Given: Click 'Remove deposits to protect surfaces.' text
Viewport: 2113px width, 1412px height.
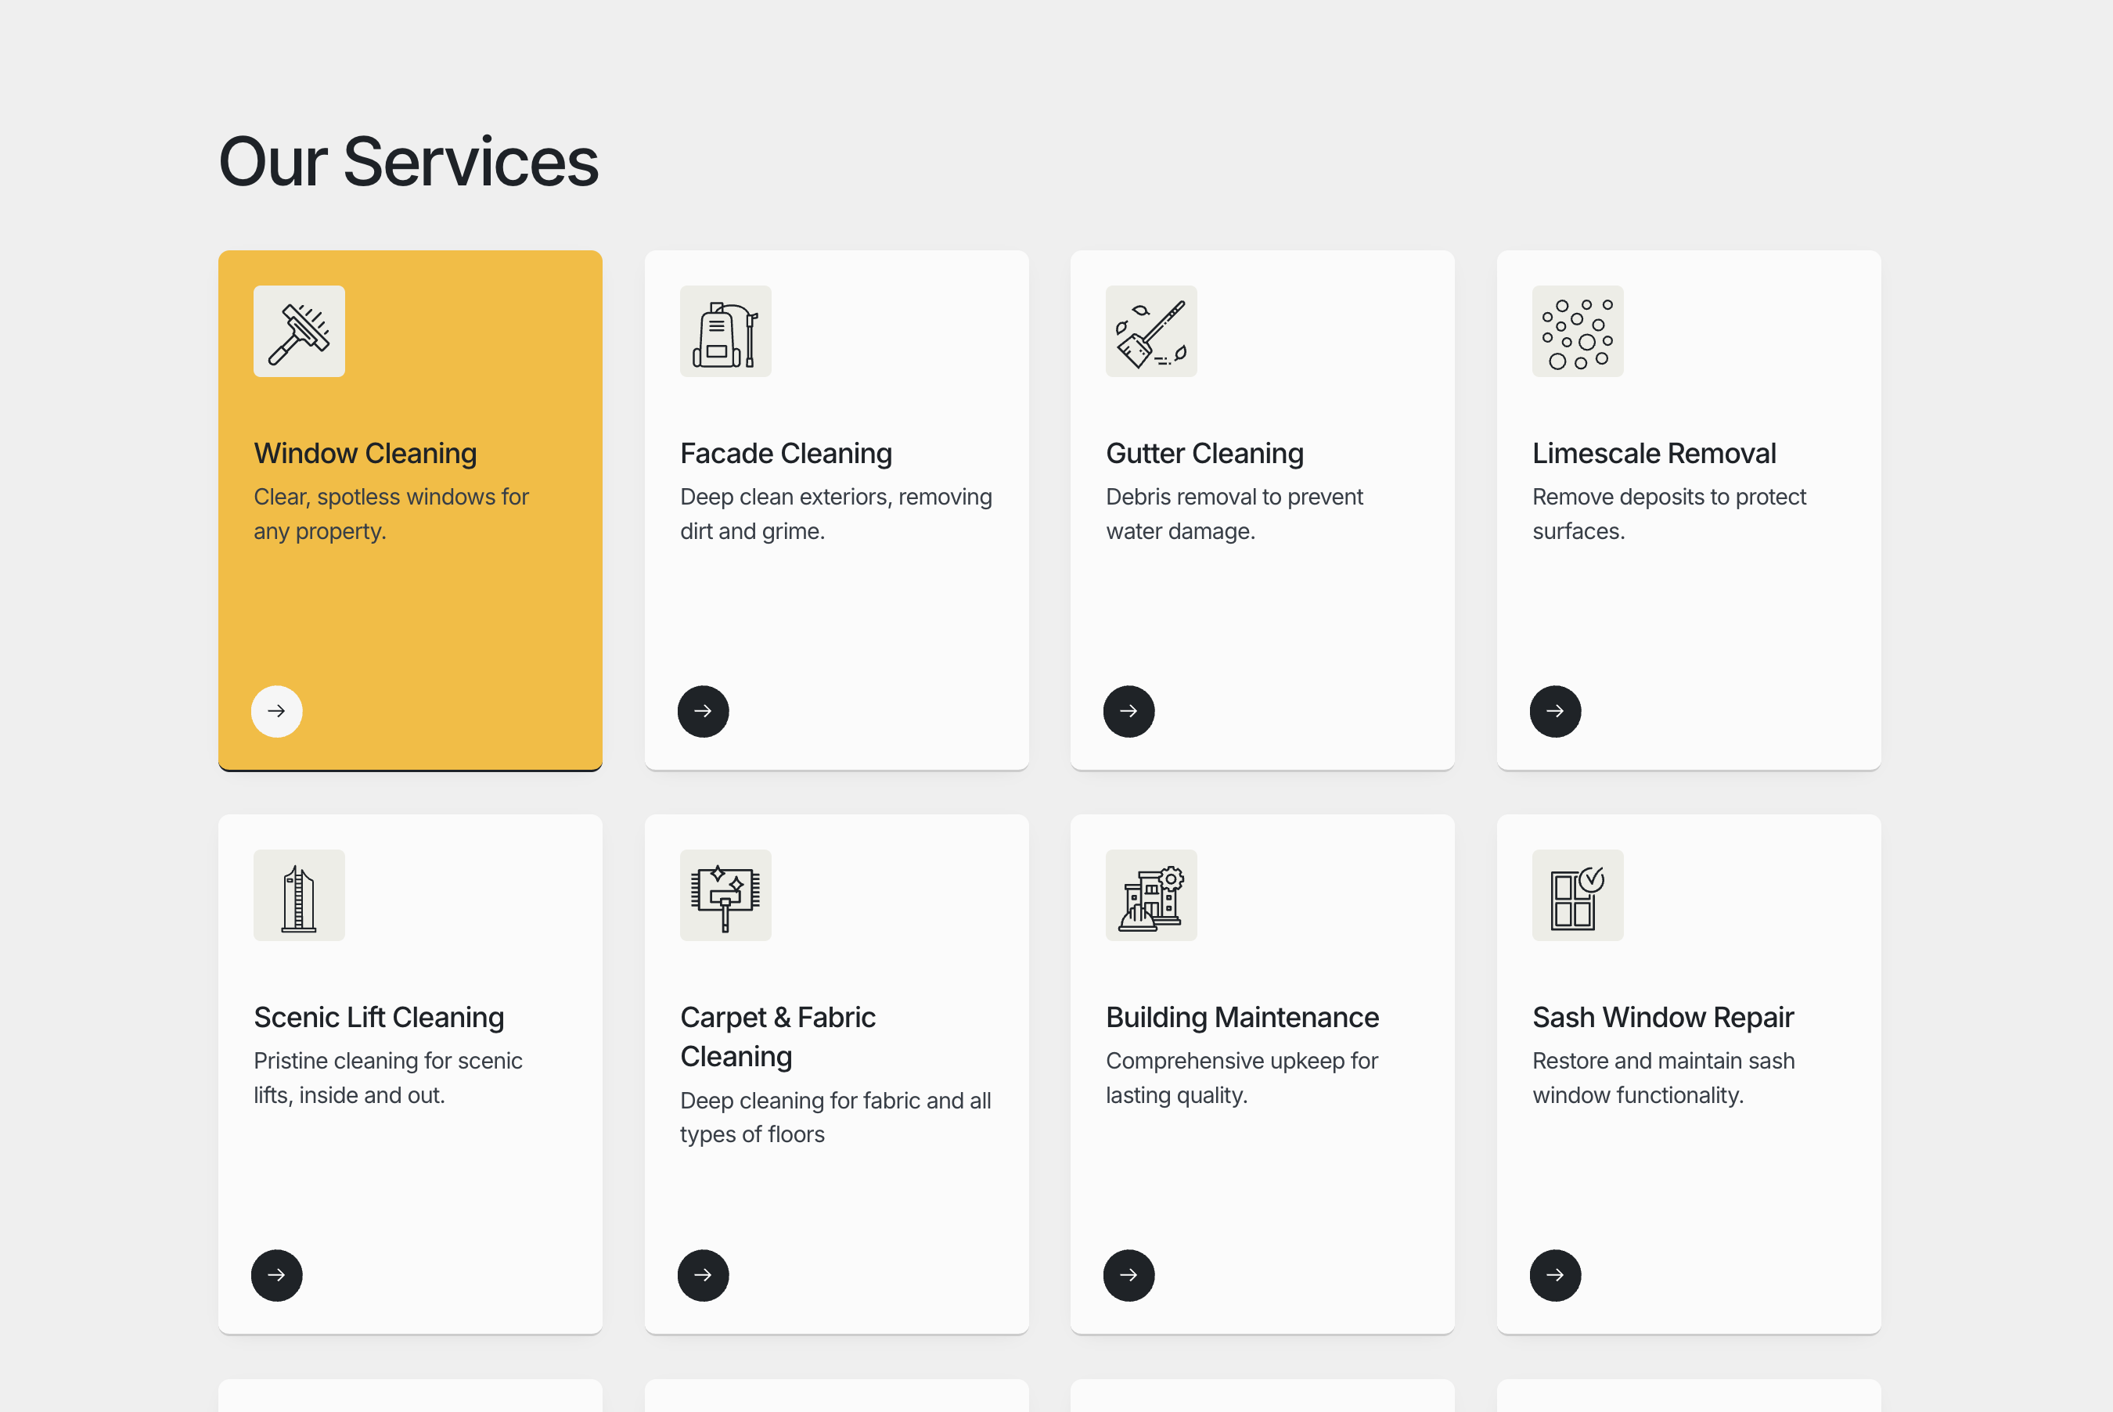Looking at the screenshot, I should 1669,513.
